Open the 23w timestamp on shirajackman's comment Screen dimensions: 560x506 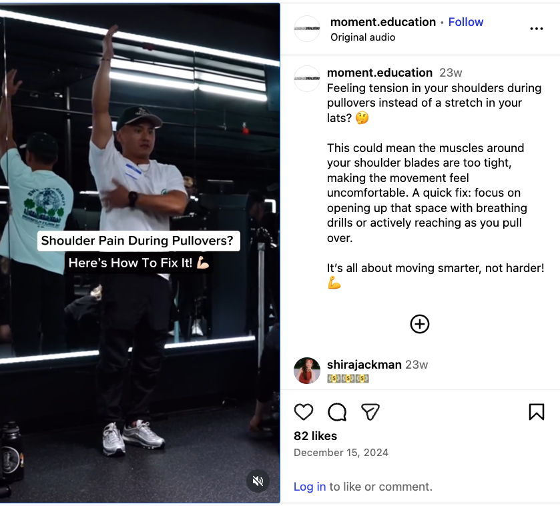click(x=416, y=365)
